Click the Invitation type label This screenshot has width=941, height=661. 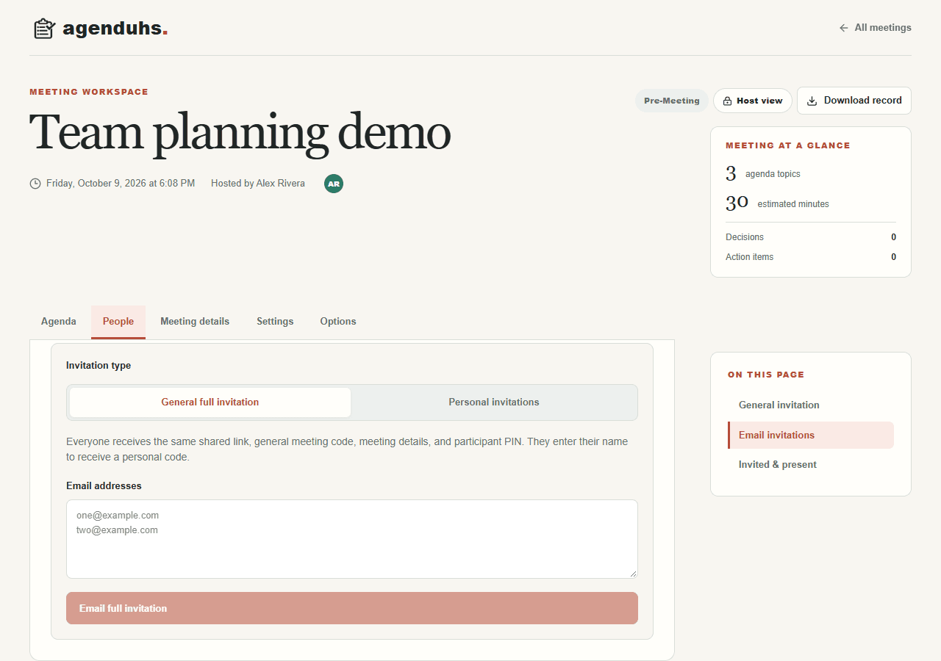(x=99, y=366)
